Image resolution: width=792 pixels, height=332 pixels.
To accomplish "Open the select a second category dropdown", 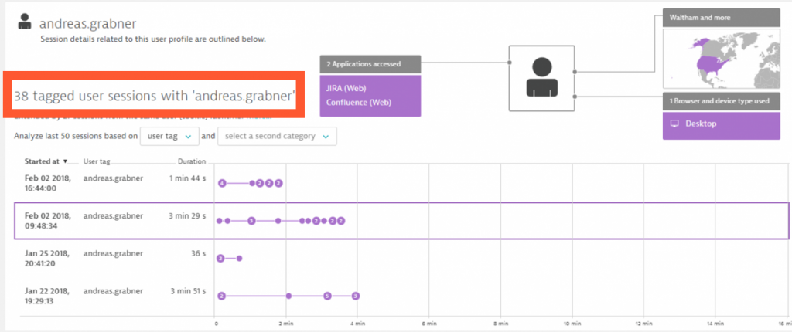I will coord(278,136).
